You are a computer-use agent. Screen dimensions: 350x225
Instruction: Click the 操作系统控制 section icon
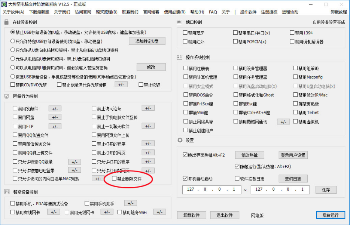click(x=179, y=58)
